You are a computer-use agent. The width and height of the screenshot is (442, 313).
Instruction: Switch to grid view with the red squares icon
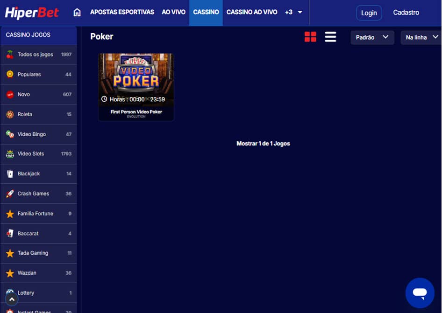310,36
